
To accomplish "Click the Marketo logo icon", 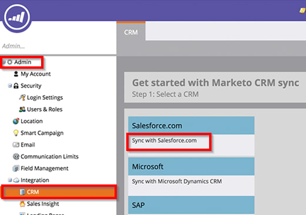I will pos(17,18).
